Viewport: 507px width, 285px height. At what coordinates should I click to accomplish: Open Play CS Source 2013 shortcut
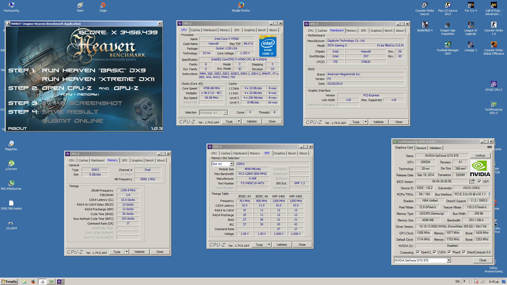(x=448, y=9)
